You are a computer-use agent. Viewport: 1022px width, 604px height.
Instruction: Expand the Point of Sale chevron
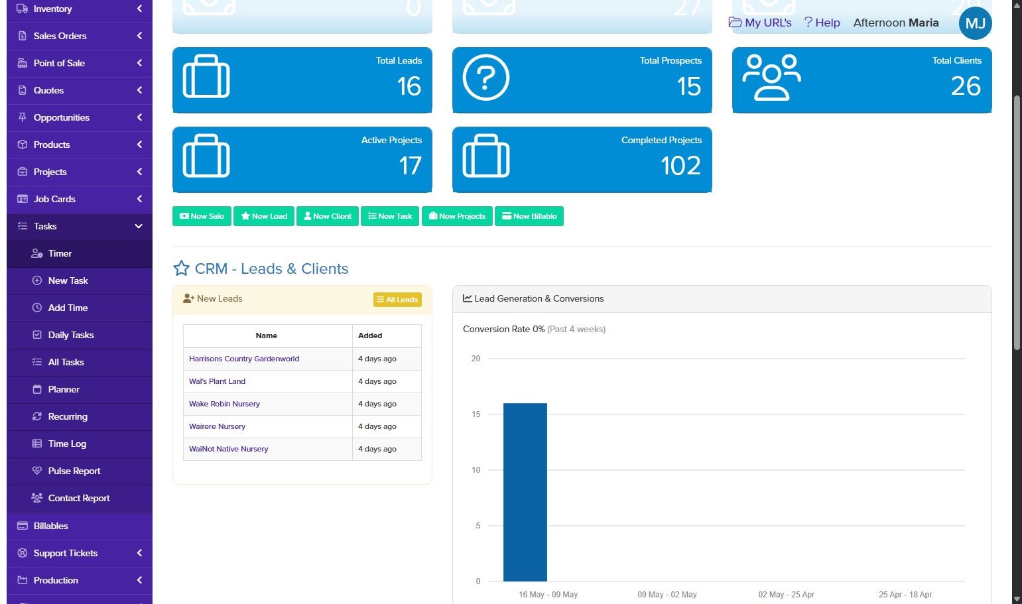[x=139, y=63]
